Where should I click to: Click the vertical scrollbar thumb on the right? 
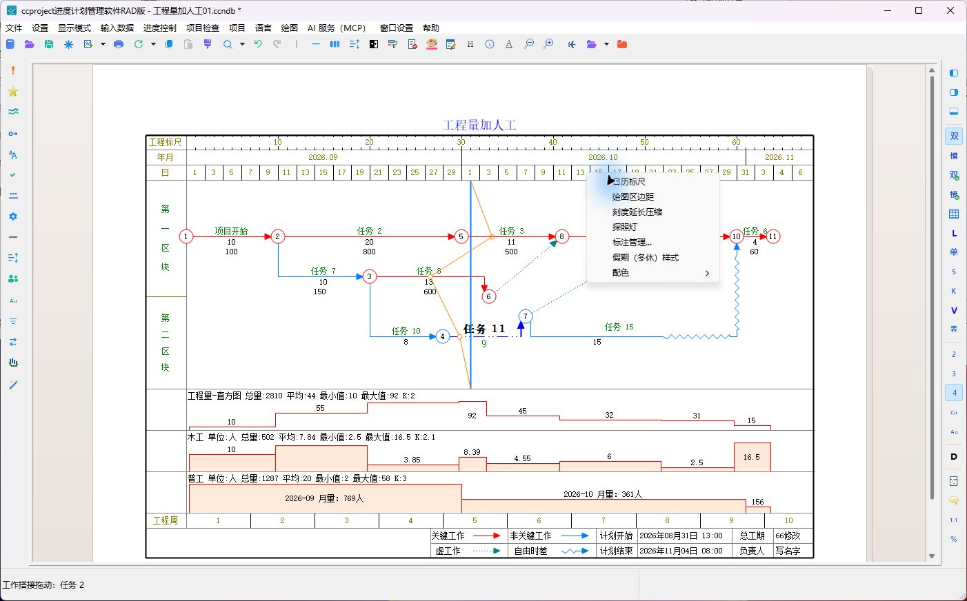click(932, 288)
